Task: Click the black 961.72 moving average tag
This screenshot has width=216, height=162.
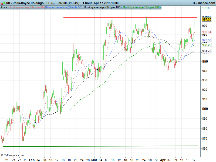Action: (206, 51)
